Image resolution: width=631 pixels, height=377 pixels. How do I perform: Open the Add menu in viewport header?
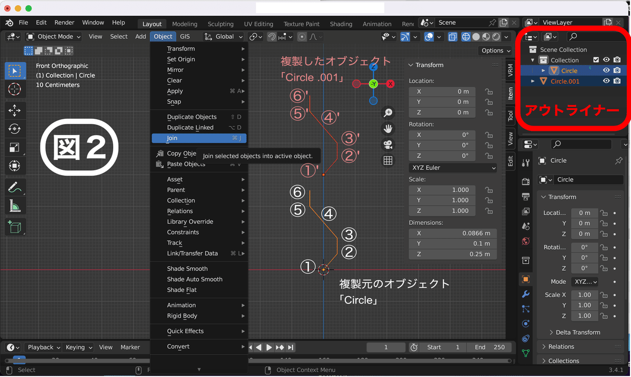click(140, 37)
